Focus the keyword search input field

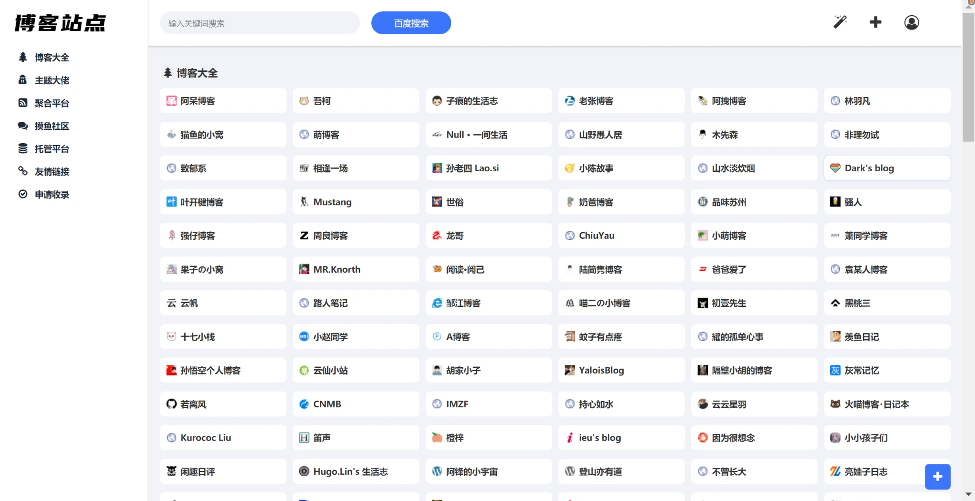click(259, 23)
